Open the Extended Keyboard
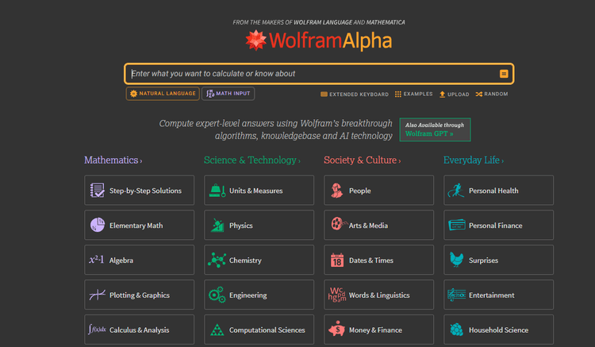Image resolution: width=595 pixels, height=347 pixels. click(355, 94)
